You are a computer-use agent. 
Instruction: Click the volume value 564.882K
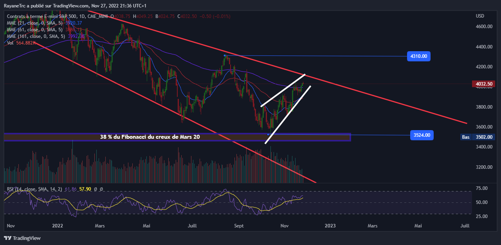(x=25, y=43)
